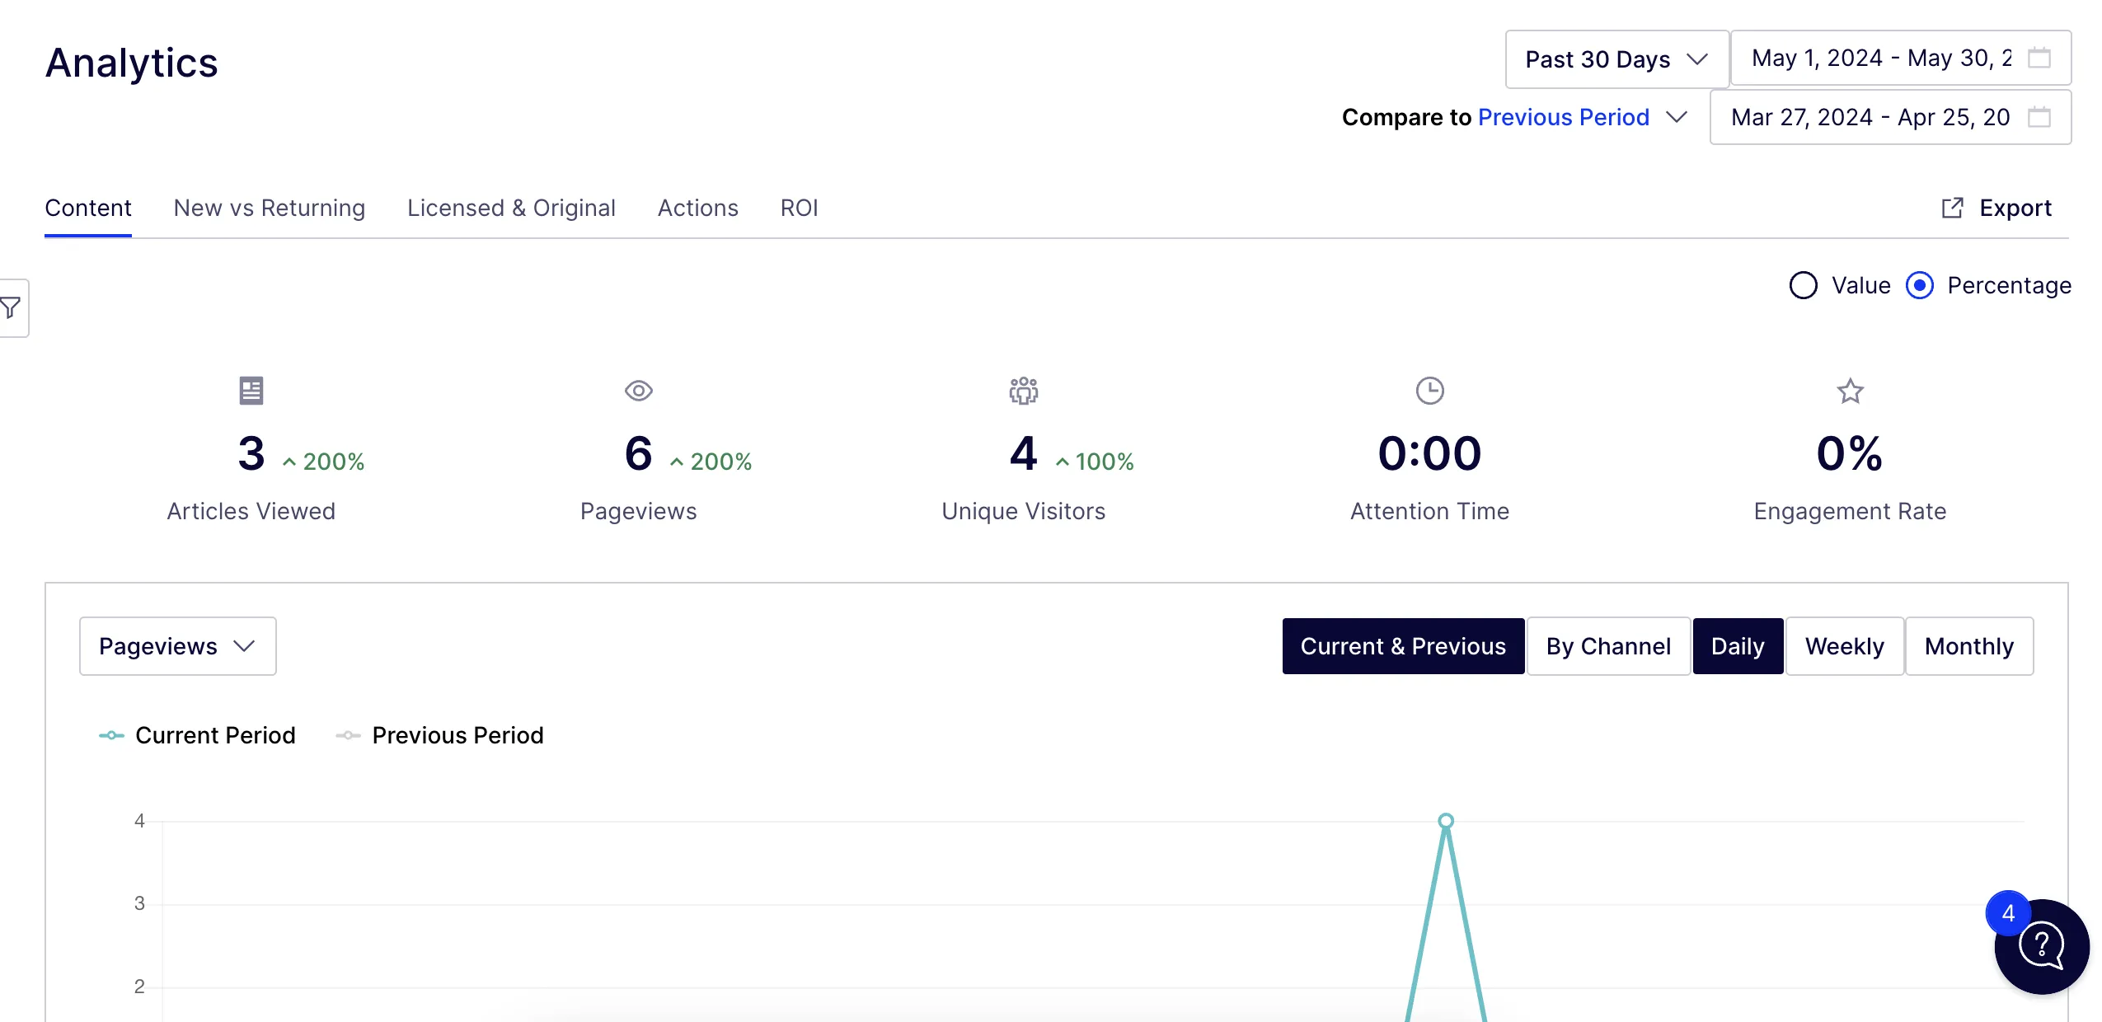Click the Unique Visitors people icon
This screenshot has width=2102, height=1022.
[1024, 391]
